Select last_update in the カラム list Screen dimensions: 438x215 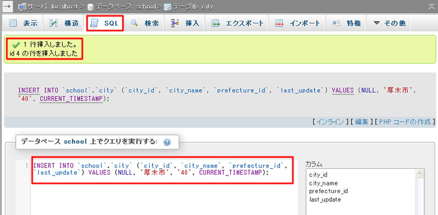click(x=325, y=200)
